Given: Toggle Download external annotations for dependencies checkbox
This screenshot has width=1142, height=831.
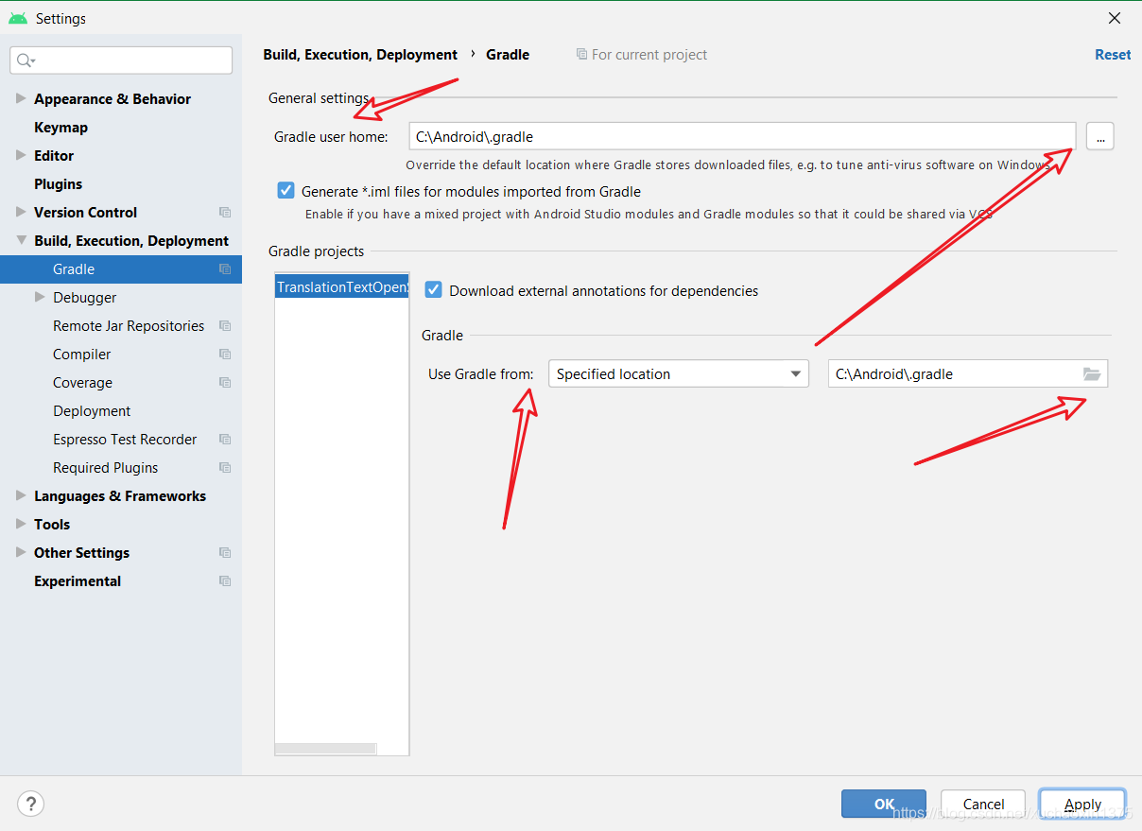Looking at the screenshot, I should tap(434, 290).
